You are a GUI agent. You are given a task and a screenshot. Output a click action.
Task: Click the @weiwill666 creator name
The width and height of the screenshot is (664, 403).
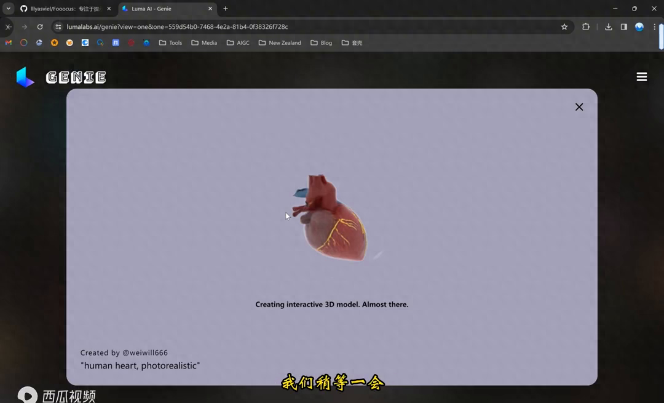tap(145, 353)
